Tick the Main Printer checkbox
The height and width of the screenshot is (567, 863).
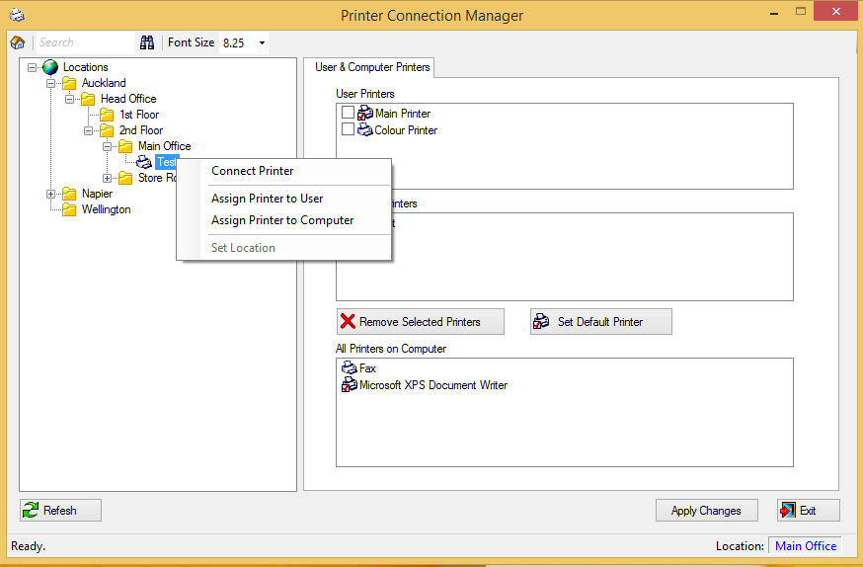point(348,114)
